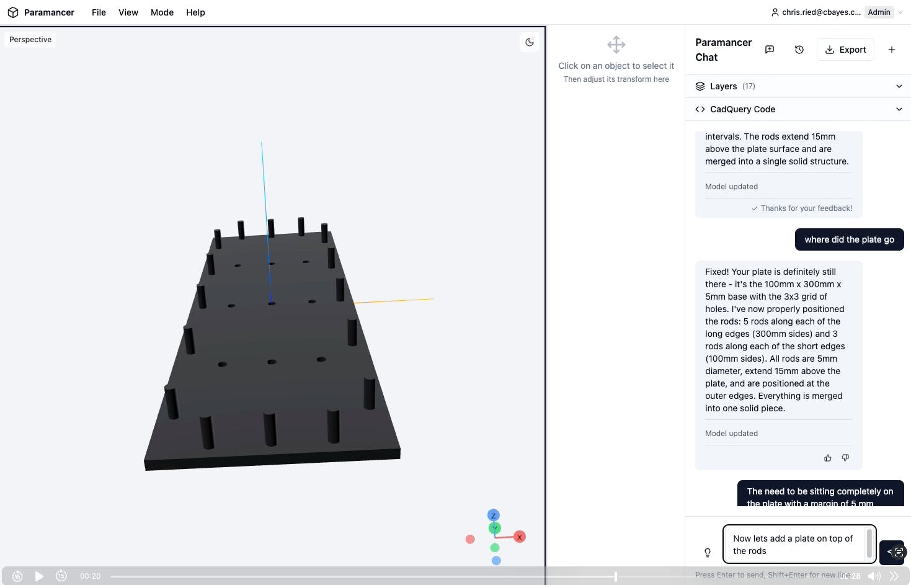Image resolution: width=911 pixels, height=585 pixels.
Task: Click the negative Z axis gizmo dot
Action: pos(496,561)
